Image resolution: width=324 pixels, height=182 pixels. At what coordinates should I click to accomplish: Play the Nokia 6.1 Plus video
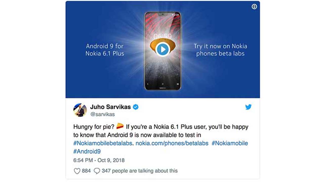click(x=162, y=49)
